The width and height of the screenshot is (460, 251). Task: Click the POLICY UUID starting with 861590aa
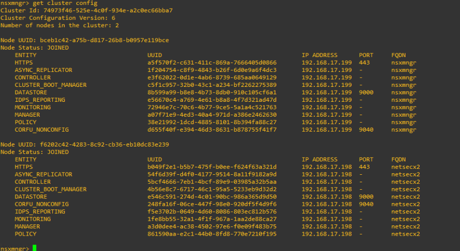(x=212, y=234)
